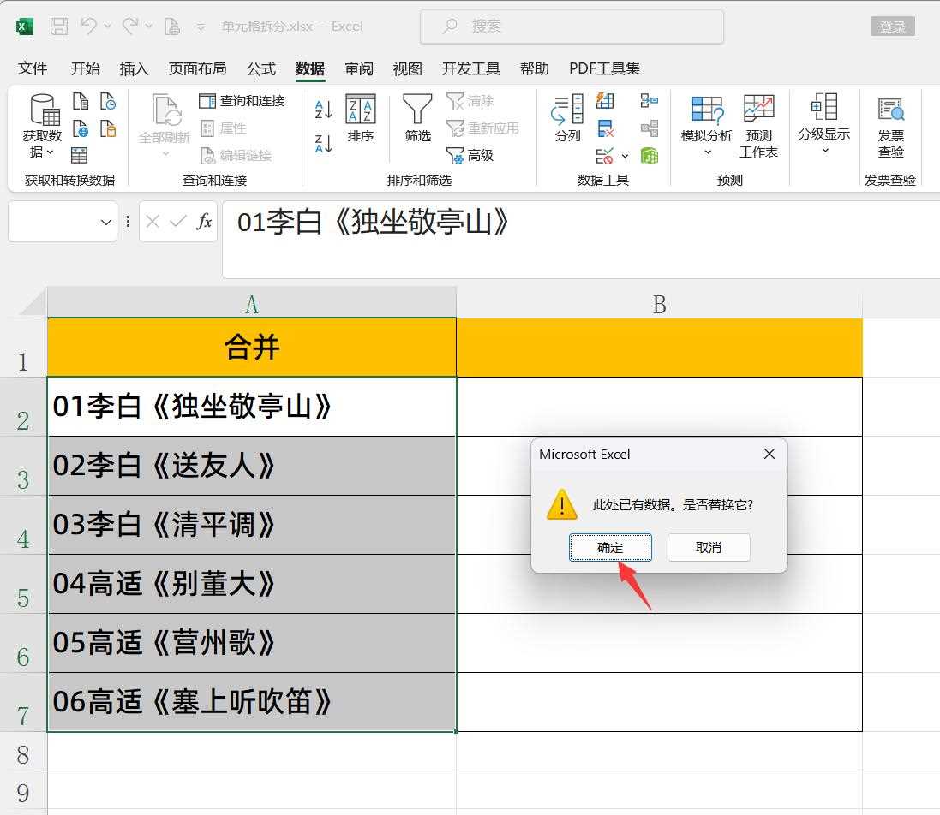Select column B header
940x815 pixels.
click(660, 304)
